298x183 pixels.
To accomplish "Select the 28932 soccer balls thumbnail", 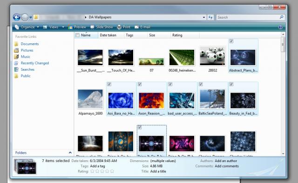I will (212, 56).
